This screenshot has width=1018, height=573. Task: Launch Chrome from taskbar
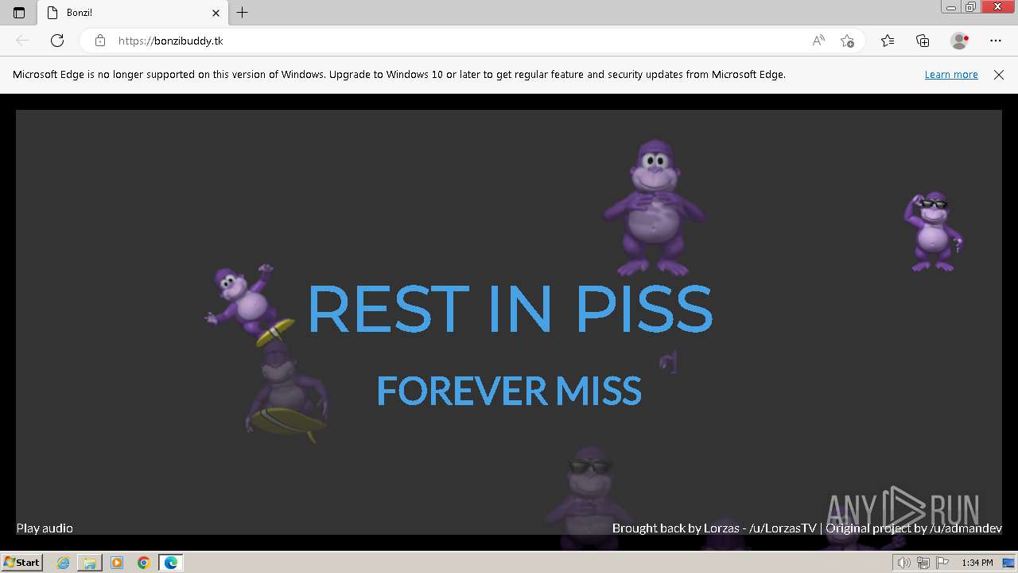144,563
